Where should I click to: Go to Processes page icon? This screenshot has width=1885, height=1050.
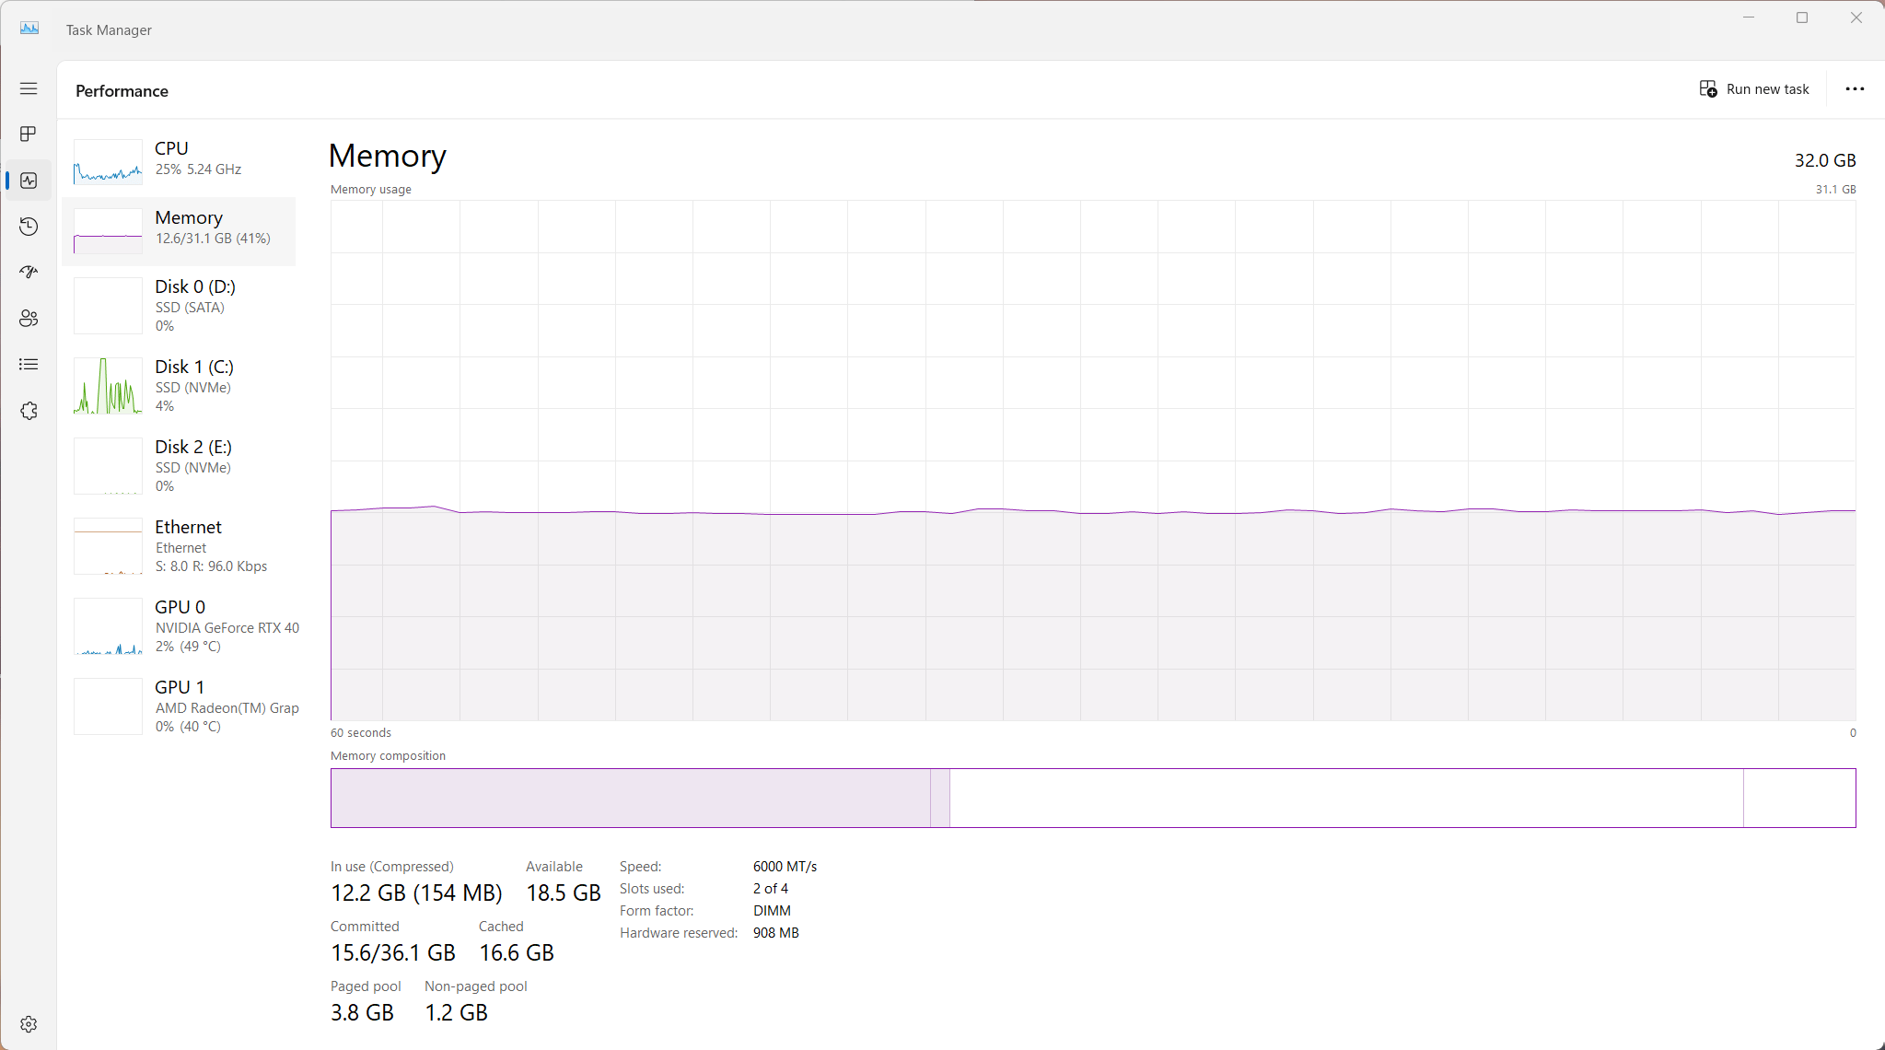pyautogui.click(x=29, y=134)
